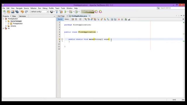Click the Comment icon in editor toolbar
The height and width of the screenshot is (105, 187).
[126, 19]
